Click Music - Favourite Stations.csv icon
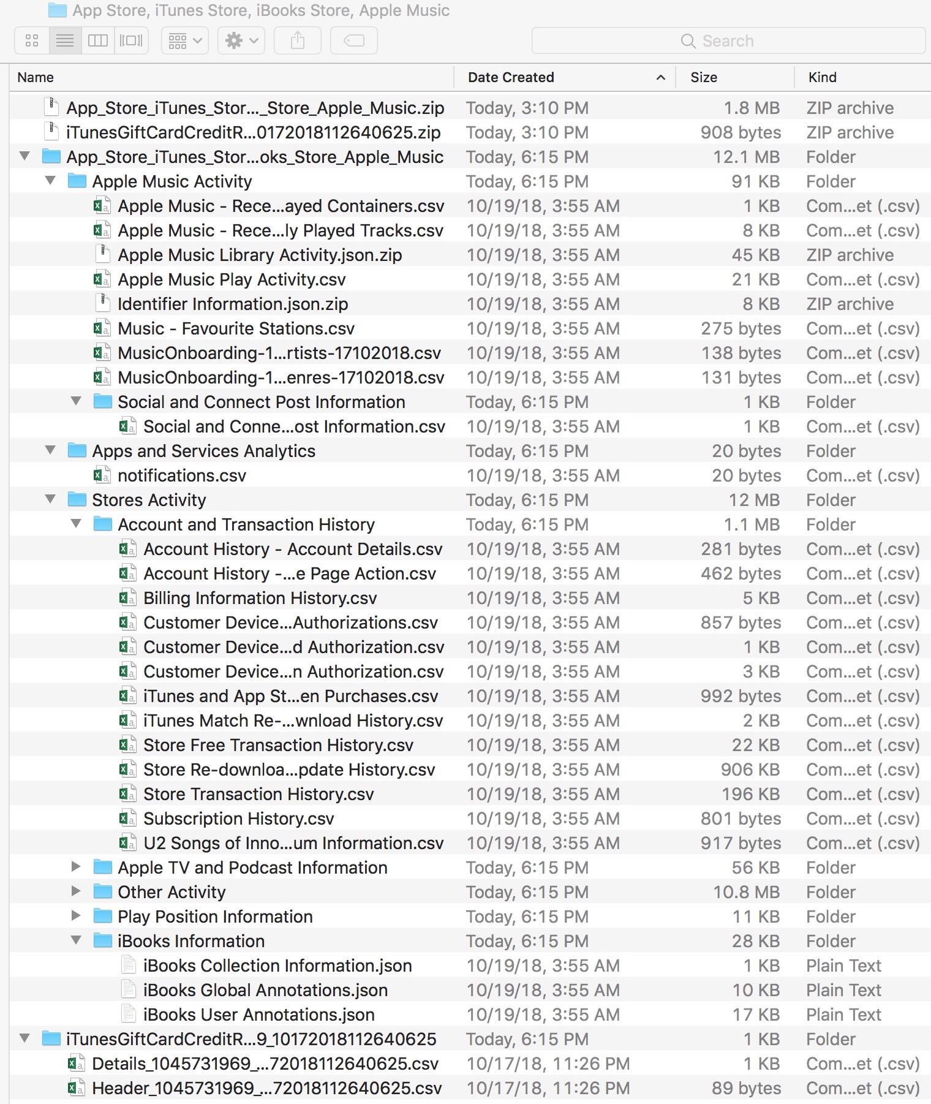This screenshot has width=931, height=1104. click(102, 328)
